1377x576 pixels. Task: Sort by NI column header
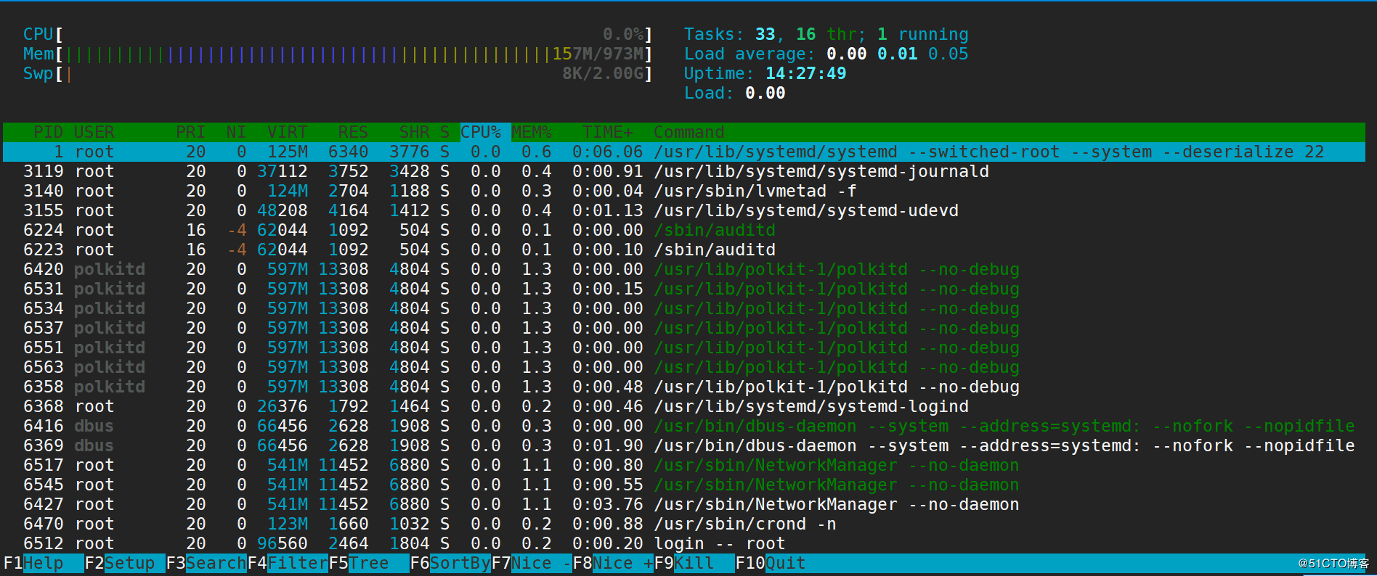coord(237,132)
